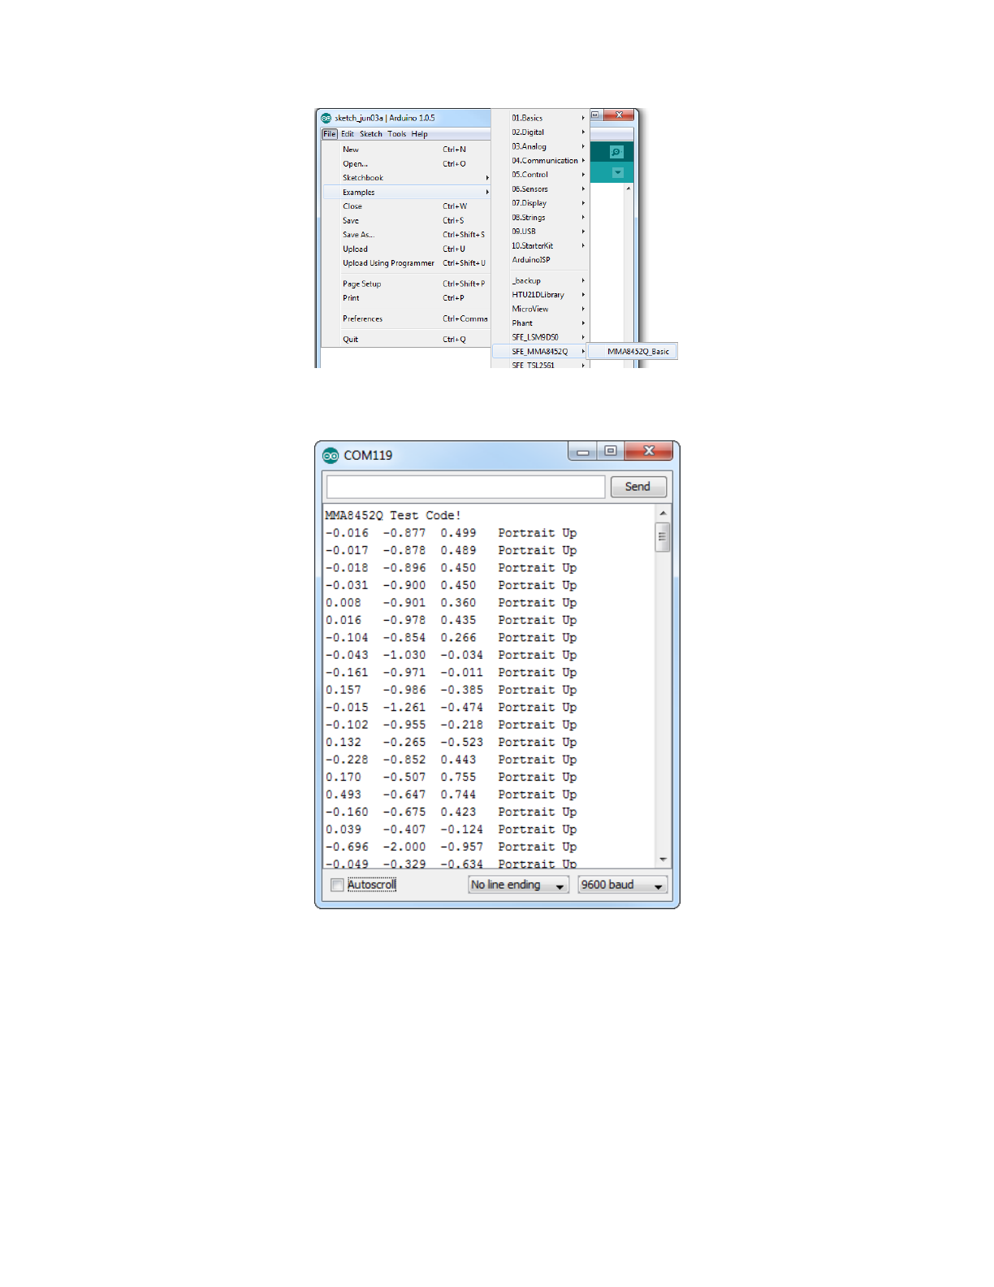Click the serial monitor scroll down arrow
The image size is (994, 1287).
[x=663, y=859]
